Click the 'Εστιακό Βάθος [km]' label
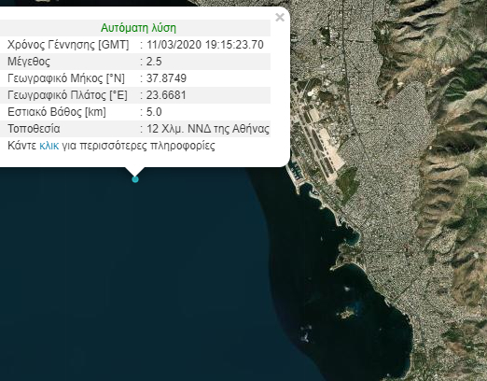The image size is (487, 381). (x=57, y=112)
